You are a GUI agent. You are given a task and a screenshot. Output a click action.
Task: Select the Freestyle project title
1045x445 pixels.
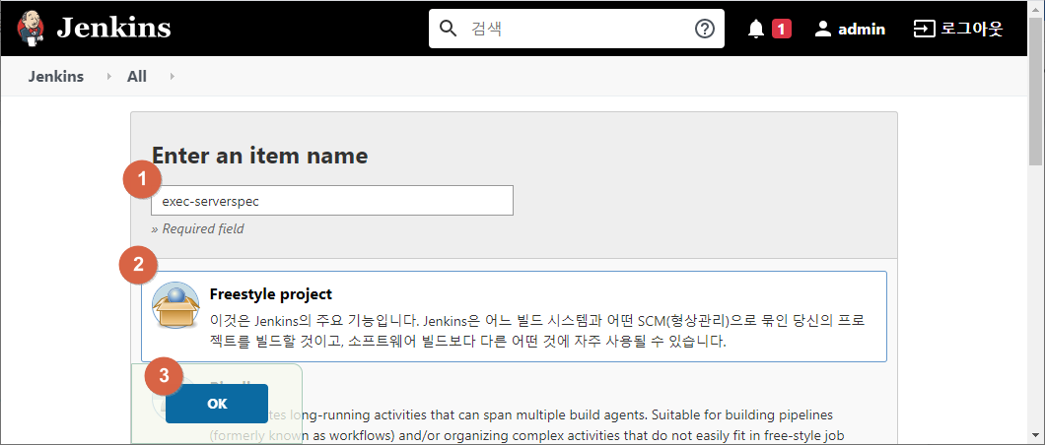coord(270,293)
